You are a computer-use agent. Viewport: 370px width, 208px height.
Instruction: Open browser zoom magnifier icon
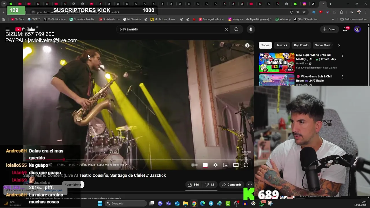point(298,12)
